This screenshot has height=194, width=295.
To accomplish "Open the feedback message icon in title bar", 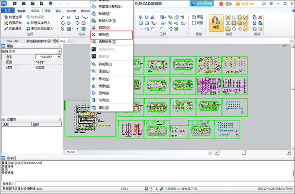I will [264, 3].
